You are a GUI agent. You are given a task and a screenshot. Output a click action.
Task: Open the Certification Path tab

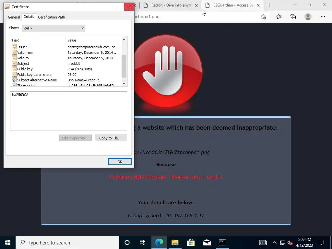click(x=52, y=17)
